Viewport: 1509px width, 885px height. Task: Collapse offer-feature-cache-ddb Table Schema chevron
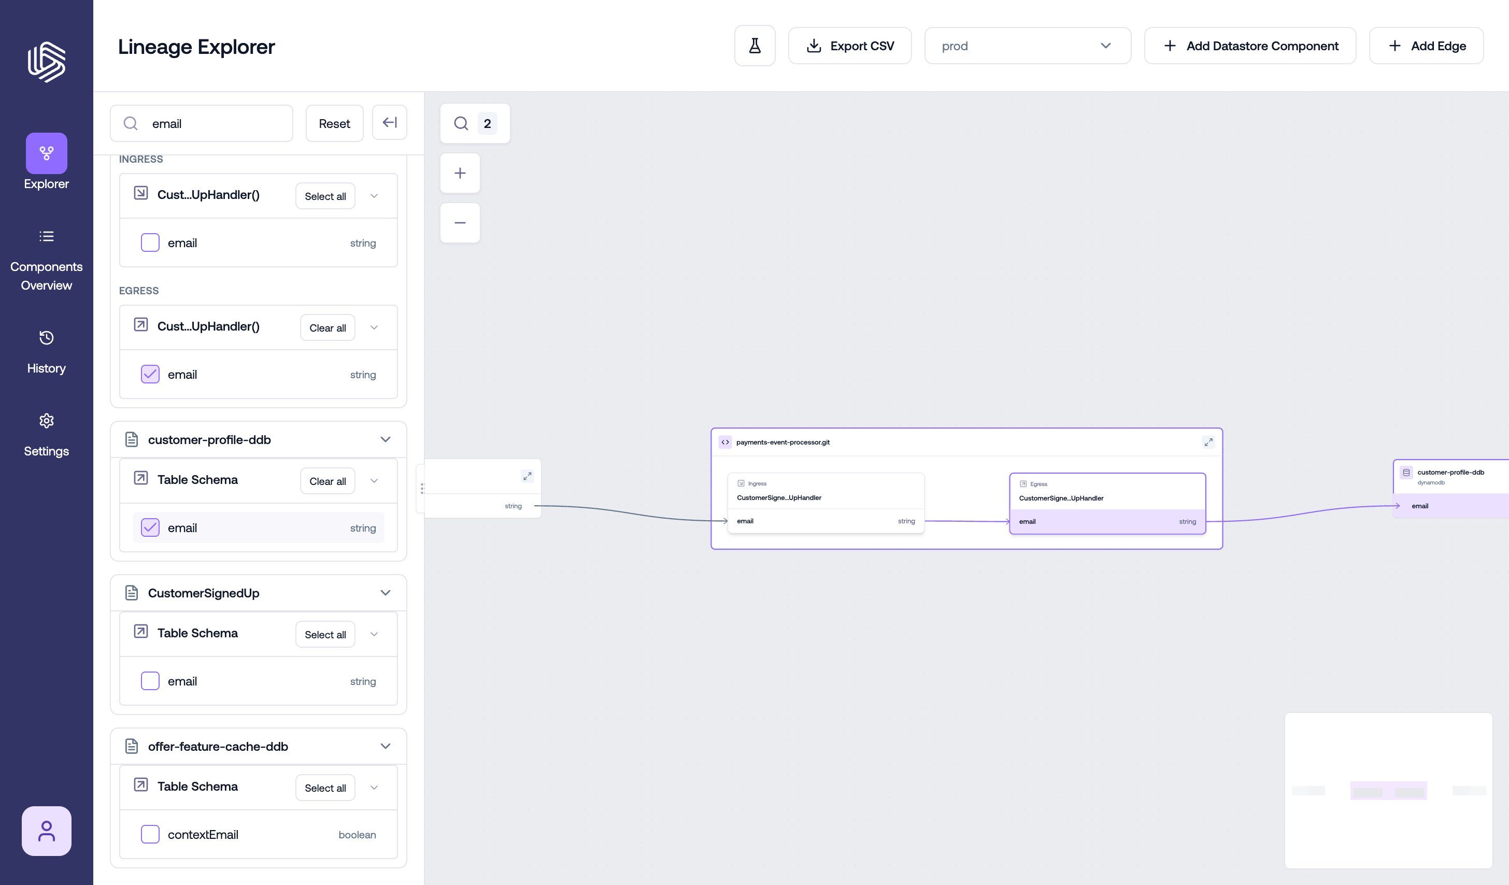coord(374,788)
